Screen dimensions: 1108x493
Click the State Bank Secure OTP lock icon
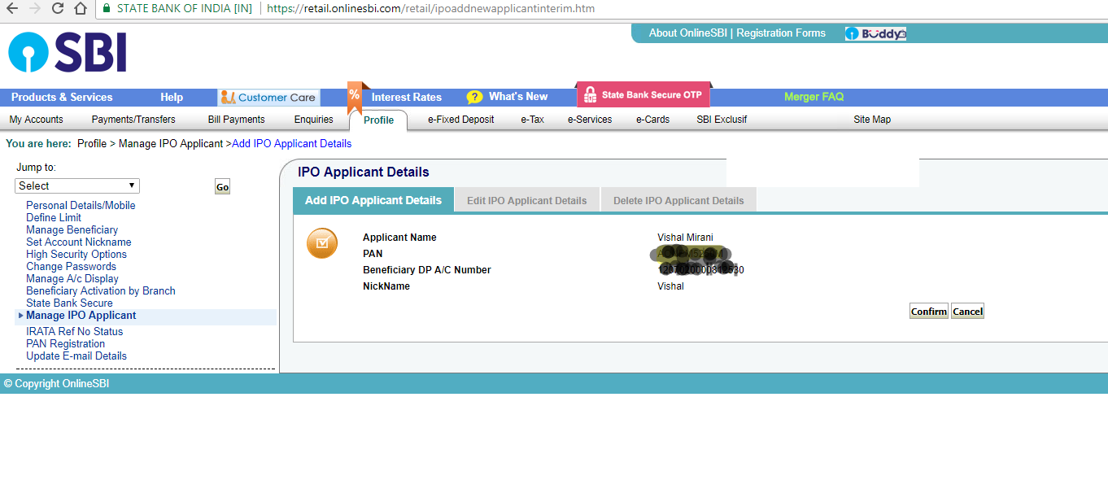[x=591, y=95]
